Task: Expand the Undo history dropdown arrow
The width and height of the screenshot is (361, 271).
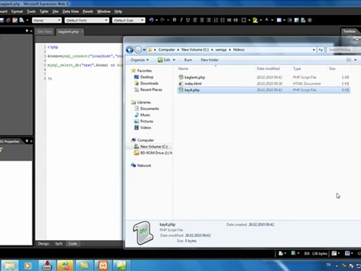Action: click(x=156, y=20)
